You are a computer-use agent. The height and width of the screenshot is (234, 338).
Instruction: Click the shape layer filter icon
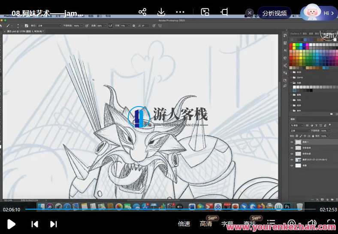(320, 125)
